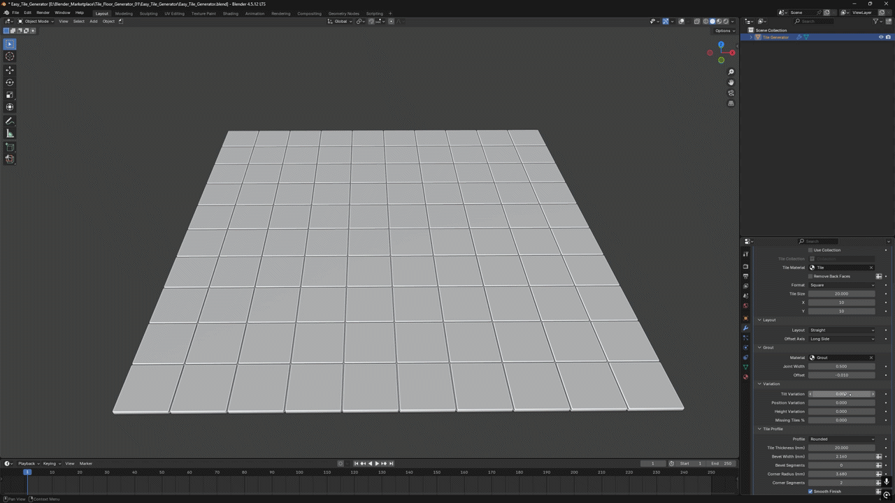Expand Tile Generator in the outliner
The width and height of the screenshot is (895, 503).
point(751,37)
